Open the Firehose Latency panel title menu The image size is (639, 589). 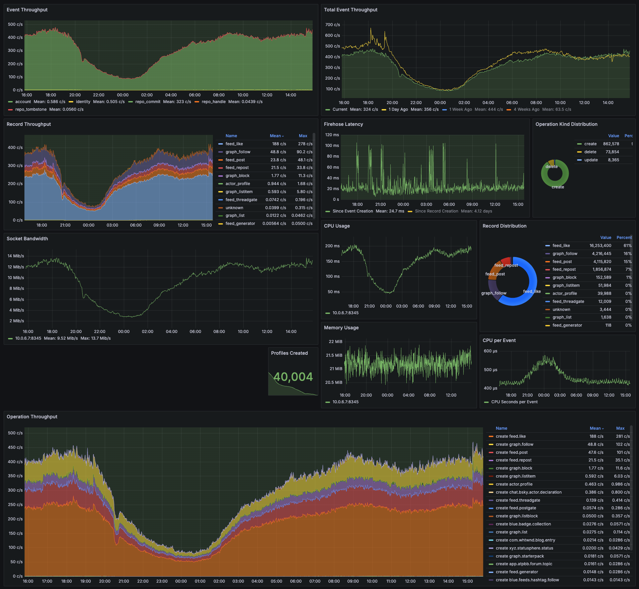(343, 124)
